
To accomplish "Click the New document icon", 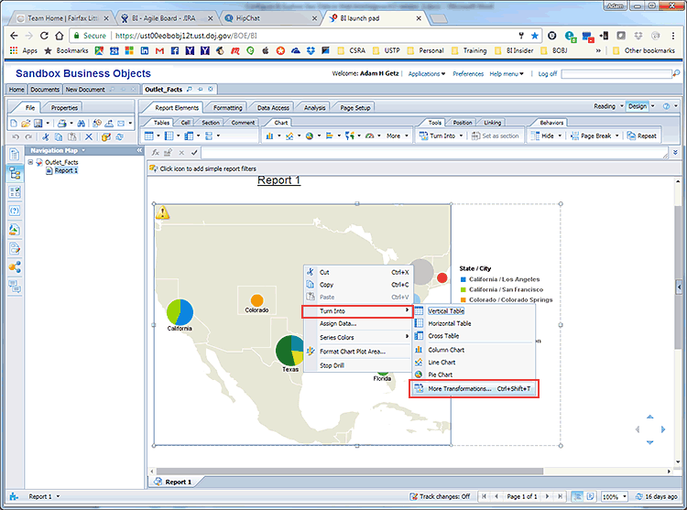I will [14, 124].
